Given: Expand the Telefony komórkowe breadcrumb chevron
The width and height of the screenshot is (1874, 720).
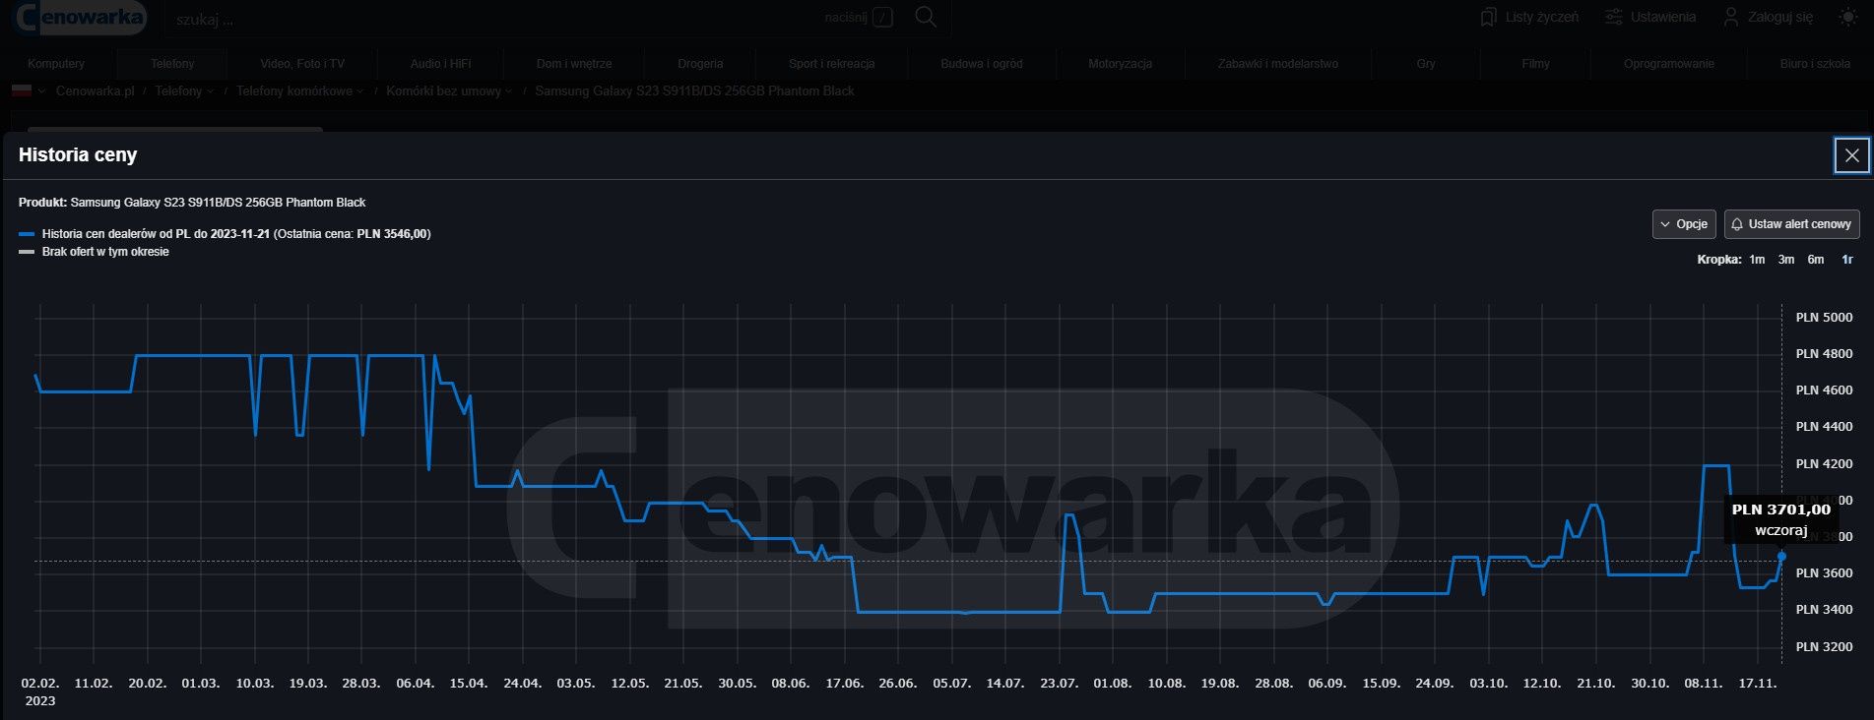Looking at the screenshot, I should (x=359, y=91).
